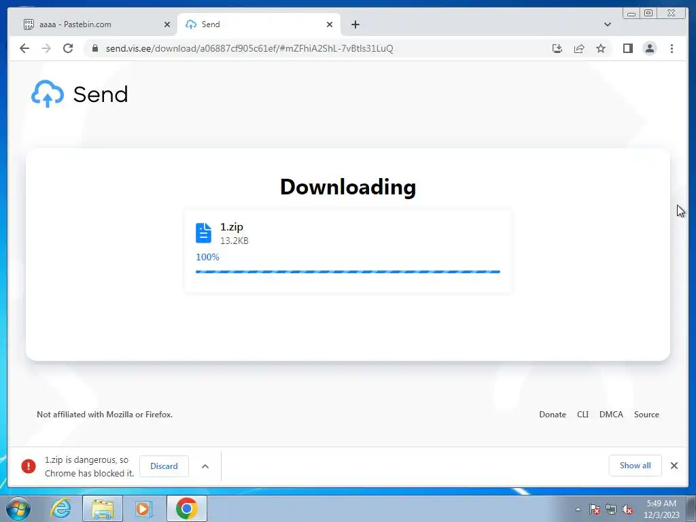Image resolution: width=696 pixels, height=522 pixels.
Task: Open the DMCA link
Action: (x=611, y=414)
